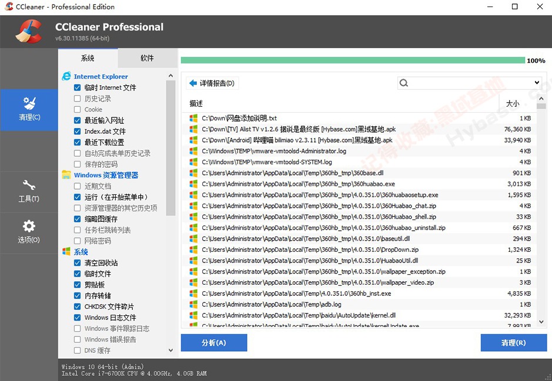Click file icon for vmware-vmtoolsd-Administrator.log

point(193,151)
